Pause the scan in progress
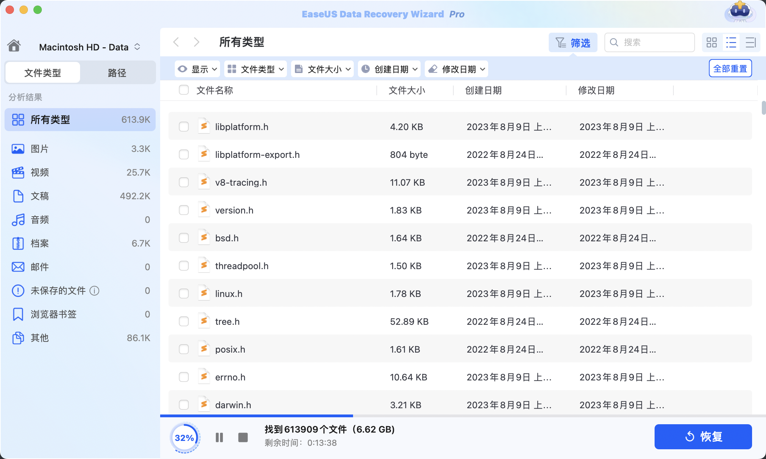 (219, 437)
